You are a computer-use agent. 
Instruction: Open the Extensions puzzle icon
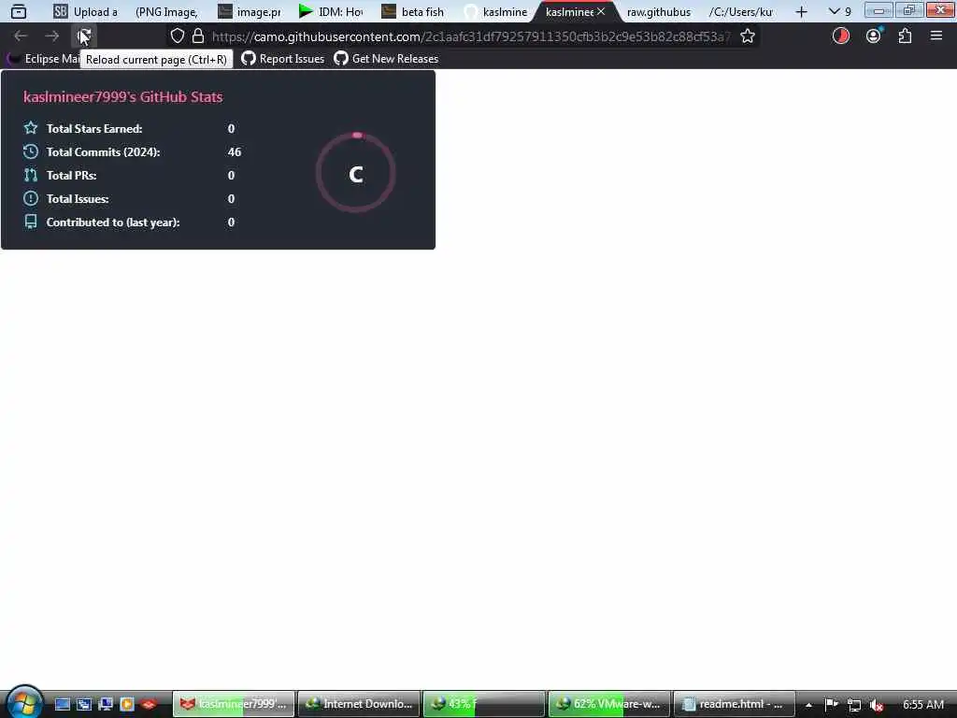pyautogui.click(x=905, y=36)
